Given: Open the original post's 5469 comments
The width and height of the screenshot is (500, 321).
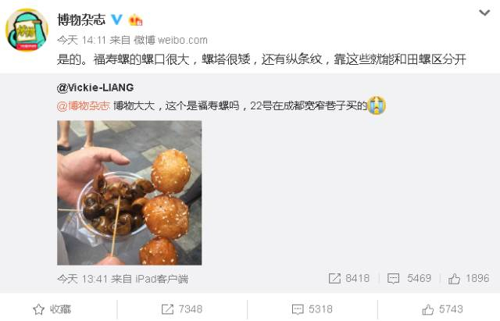Looking at the screenshot, I should pyautogui.click(x=409, y=278).
